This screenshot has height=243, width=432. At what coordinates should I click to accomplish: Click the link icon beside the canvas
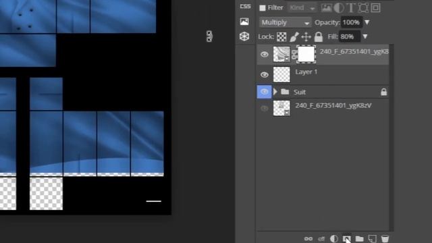(x=209, y=36)
